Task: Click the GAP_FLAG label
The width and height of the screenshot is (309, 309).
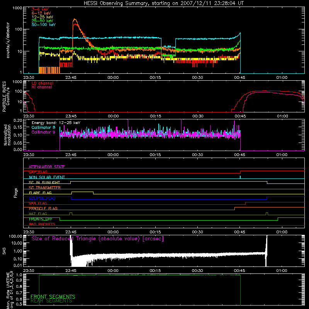Action: (38, 172)
